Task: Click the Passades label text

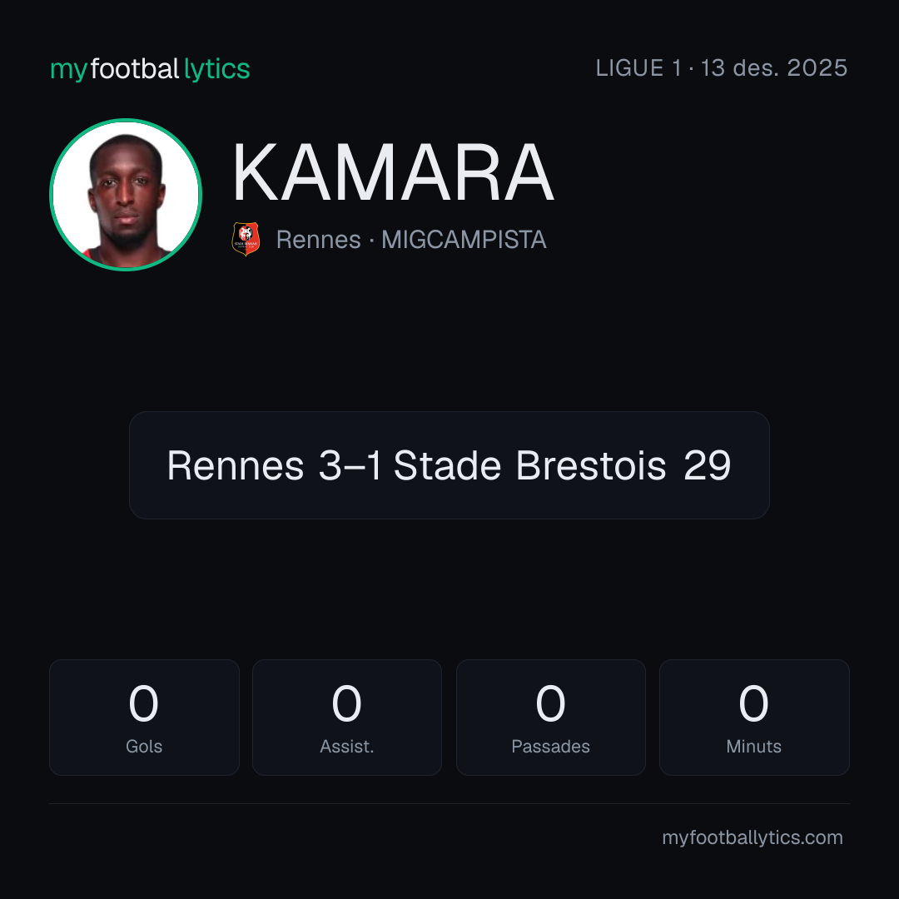Action: pos(550,747)
